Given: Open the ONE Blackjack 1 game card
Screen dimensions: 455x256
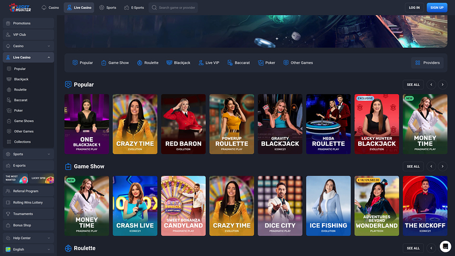Looking at the screenshot, I should click(x=87, y=124).
